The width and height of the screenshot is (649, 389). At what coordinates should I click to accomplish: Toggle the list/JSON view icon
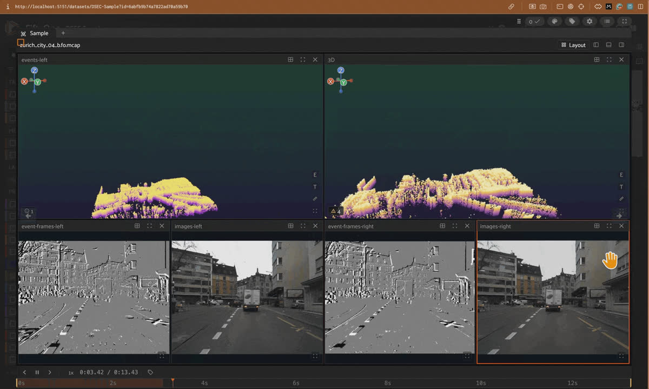[x=607, y=22]
